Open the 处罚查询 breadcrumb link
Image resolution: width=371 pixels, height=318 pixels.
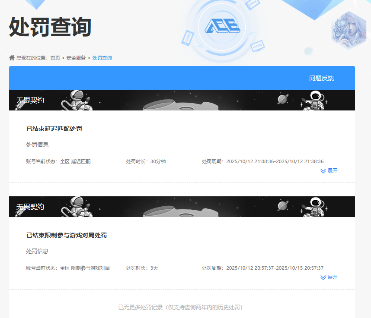(102, 57)
